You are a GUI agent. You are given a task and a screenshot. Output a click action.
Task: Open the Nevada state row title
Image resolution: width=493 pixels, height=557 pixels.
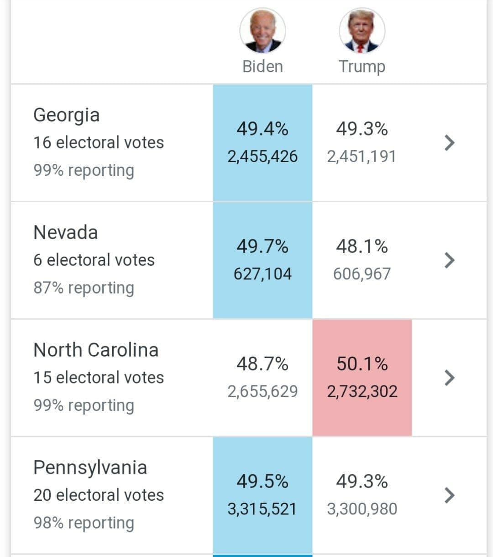65,232
